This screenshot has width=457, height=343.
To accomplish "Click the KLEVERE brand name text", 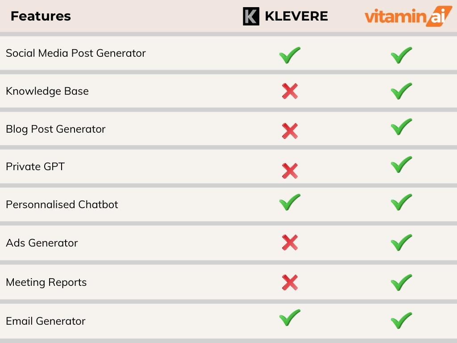I will click(x=296, y=16).
